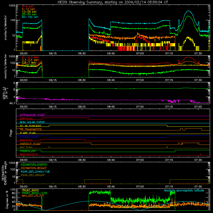Click the SC_IN_SUNLIGHT flag label
The image size is (213, 213).
click(x=31, y=126)
